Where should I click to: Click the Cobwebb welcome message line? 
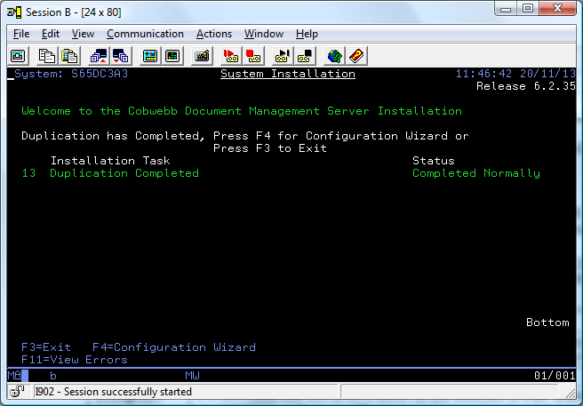(242, 111)
